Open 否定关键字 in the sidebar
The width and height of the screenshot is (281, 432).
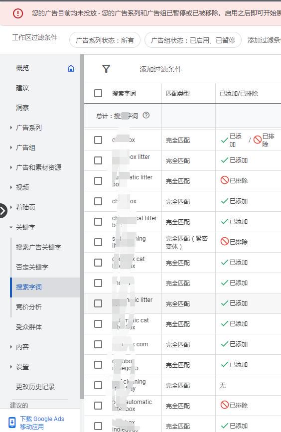pyautogui.click(x=32, y=267)
